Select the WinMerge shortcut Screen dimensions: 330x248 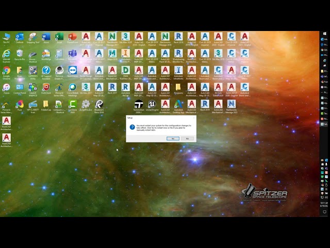(46, 55)
